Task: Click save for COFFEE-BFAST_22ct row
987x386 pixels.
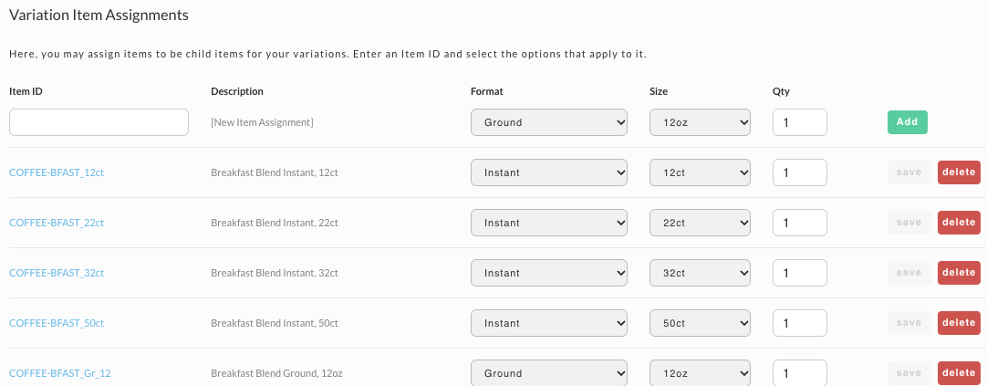Action: pos(909,223)
